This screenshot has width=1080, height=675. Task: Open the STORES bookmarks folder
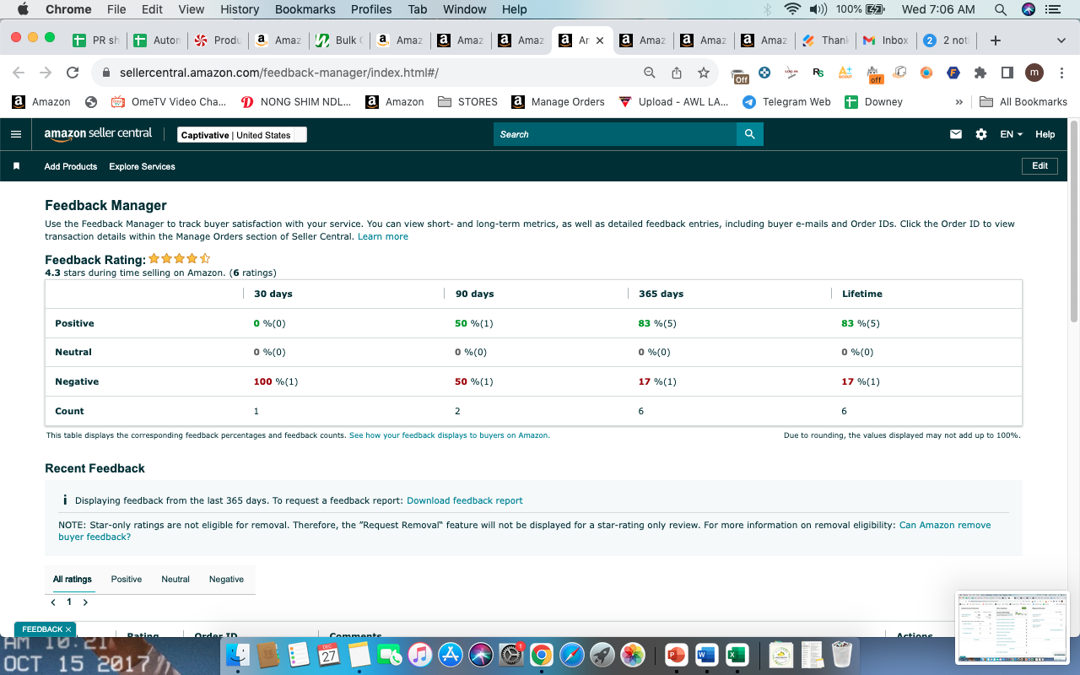(x=468, y=102)
